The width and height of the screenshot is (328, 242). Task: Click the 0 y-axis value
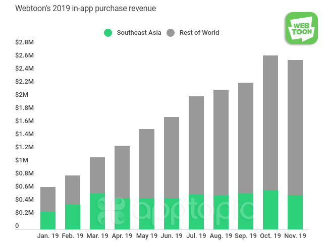coord(17,226)
